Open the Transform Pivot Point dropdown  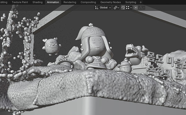click(116, 7)
